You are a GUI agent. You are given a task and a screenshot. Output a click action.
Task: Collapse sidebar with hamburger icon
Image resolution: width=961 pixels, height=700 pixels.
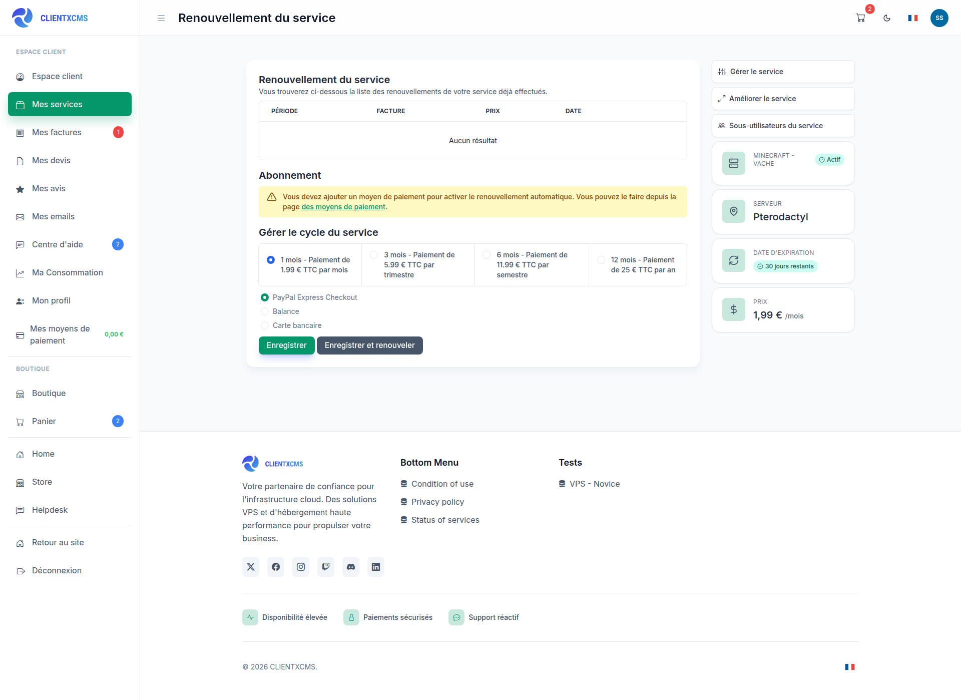[x=161, y=18]
